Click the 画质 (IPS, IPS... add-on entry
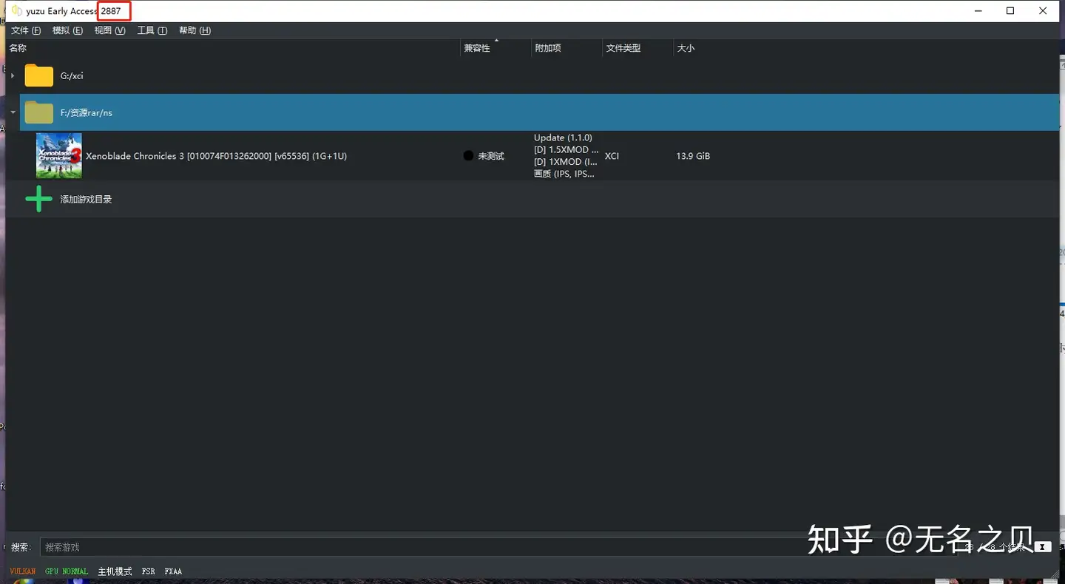 (564, 174)
